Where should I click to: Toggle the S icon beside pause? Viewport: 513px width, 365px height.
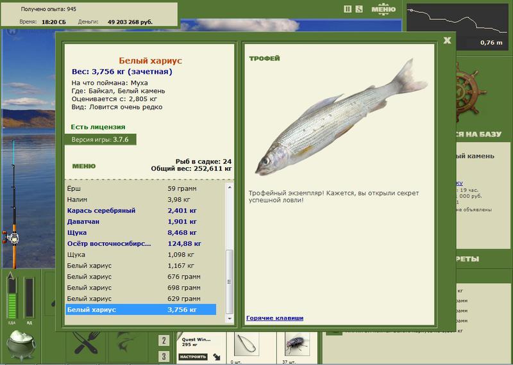(359, 9)
